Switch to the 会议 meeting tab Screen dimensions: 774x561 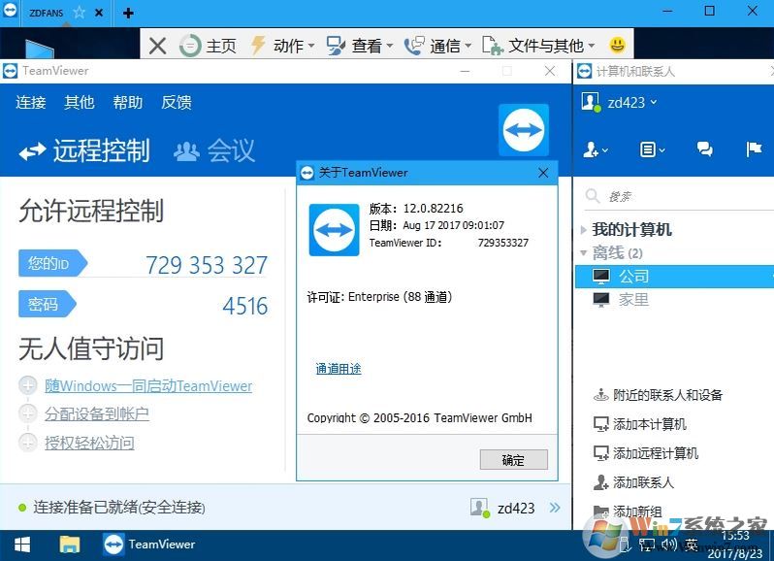click(x=214, y=150)
